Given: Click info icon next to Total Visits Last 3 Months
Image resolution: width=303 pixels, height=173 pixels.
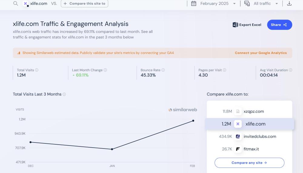Looking at the screenshot, I should [64, 95].
